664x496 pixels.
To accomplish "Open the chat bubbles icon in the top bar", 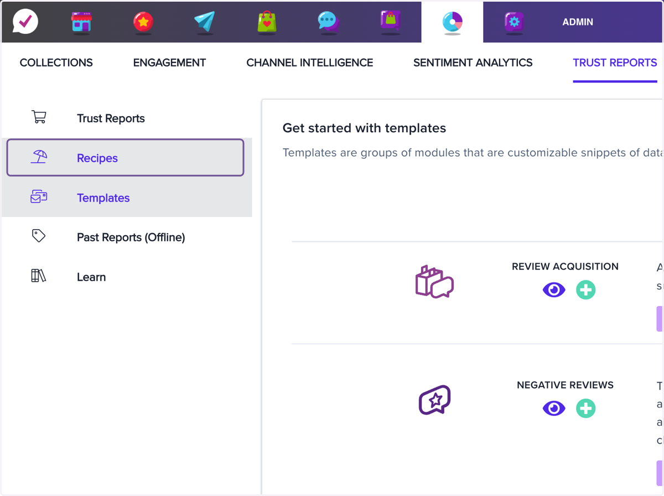I will [328, 22].
